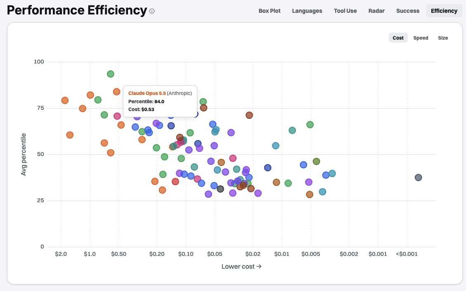This screenshot has width=466, height=291.
Task: Click the '$0.05' x-axis label
Action: [x=215, y=254]
